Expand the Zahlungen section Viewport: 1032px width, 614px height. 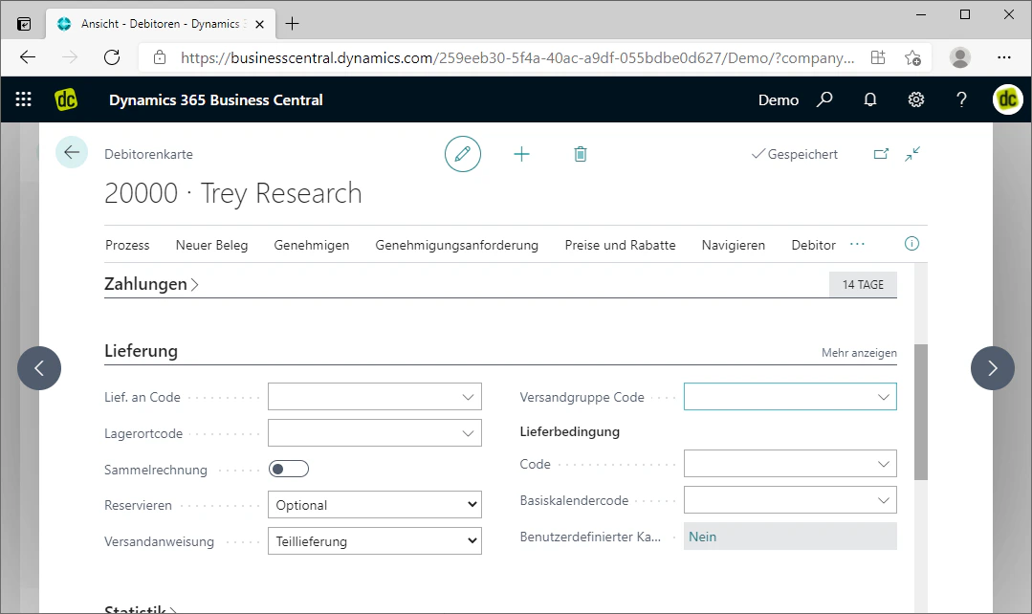[x=151, y=284]
